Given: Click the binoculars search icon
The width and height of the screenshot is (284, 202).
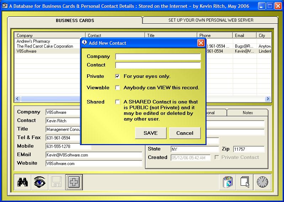Looking at the screenshot, I should [23, 182].
